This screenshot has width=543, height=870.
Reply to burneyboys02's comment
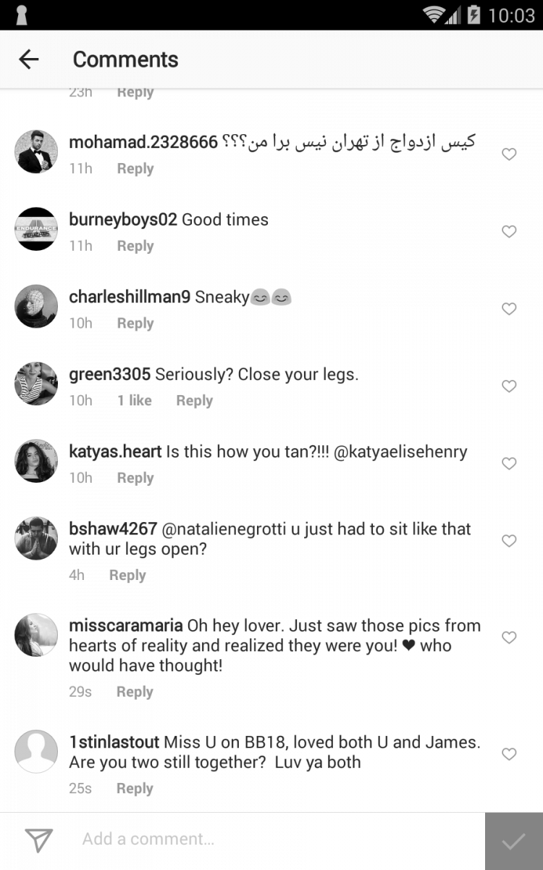coord(135,246)
